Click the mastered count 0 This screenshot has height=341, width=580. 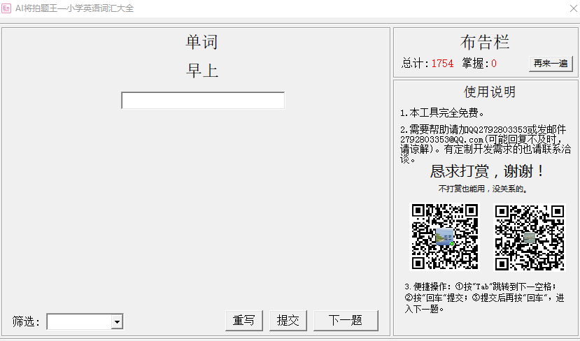pyautogui.click(x=494, y=64)
